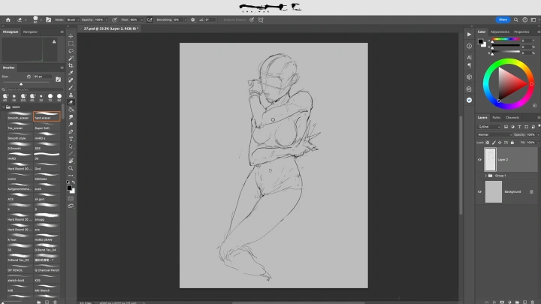Switch to the Channels tab
541x304 pixels.
click(512, 118)
